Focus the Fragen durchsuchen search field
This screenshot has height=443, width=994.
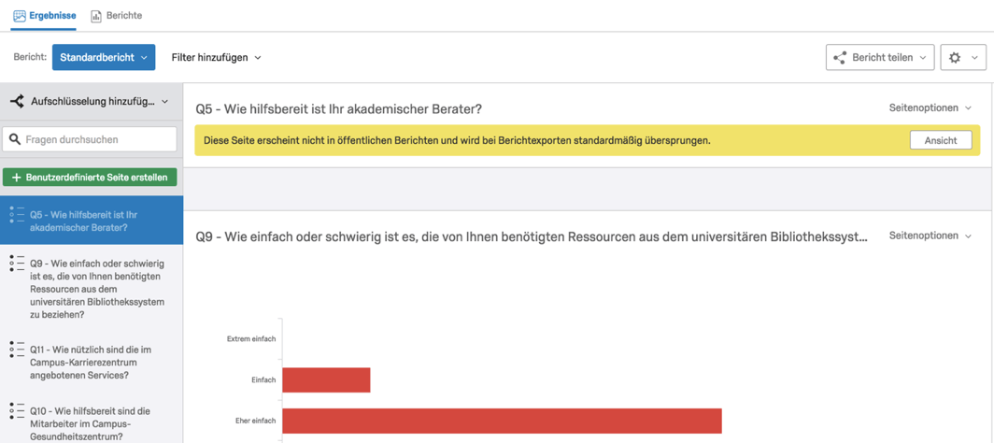(90, 139)
